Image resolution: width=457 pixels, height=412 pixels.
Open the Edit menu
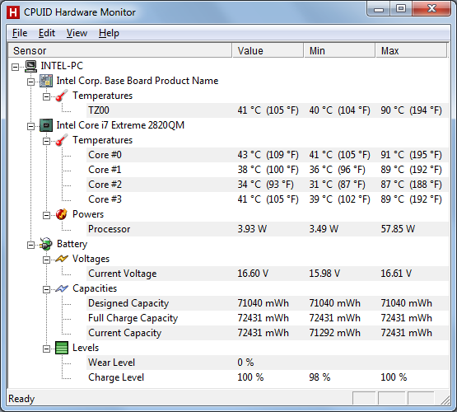(x=47, y=33)
